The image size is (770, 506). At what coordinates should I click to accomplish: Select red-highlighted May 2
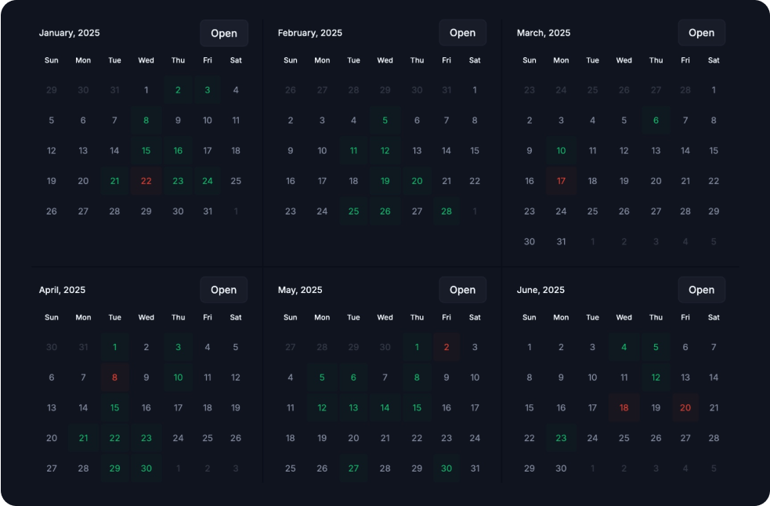point(446,347)
